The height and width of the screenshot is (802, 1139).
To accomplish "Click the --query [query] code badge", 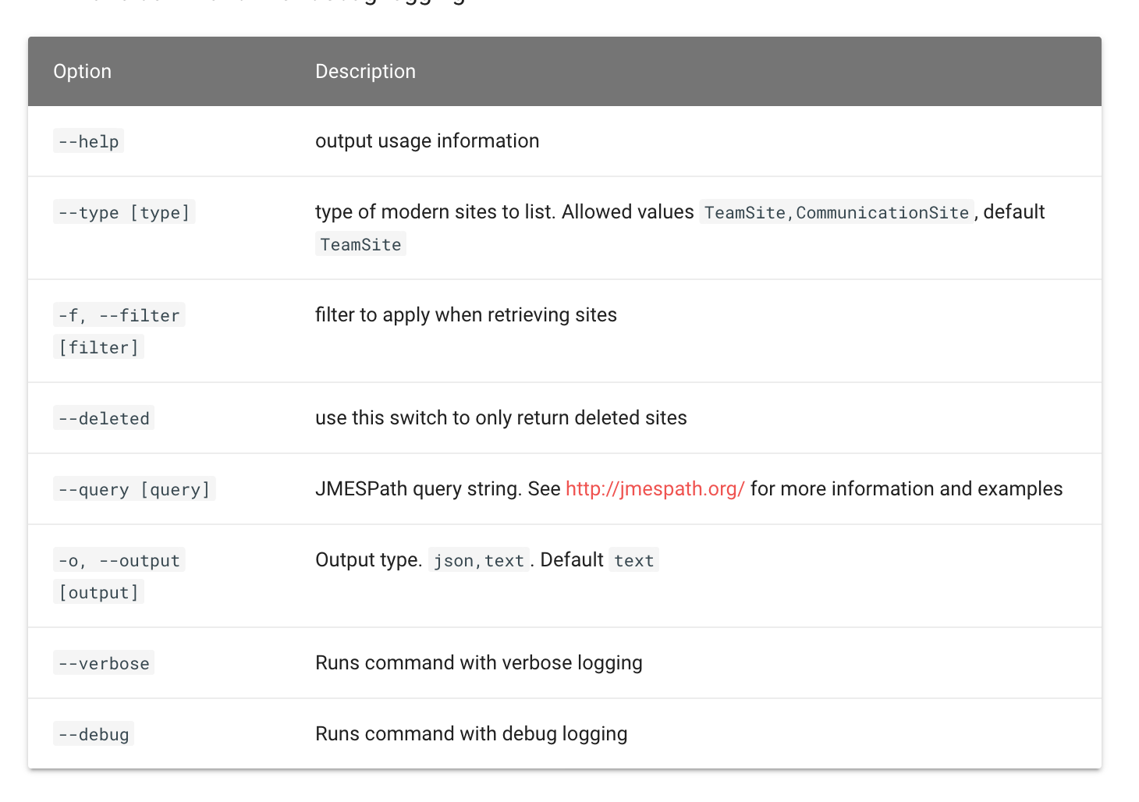I will (x=134, y=488).
